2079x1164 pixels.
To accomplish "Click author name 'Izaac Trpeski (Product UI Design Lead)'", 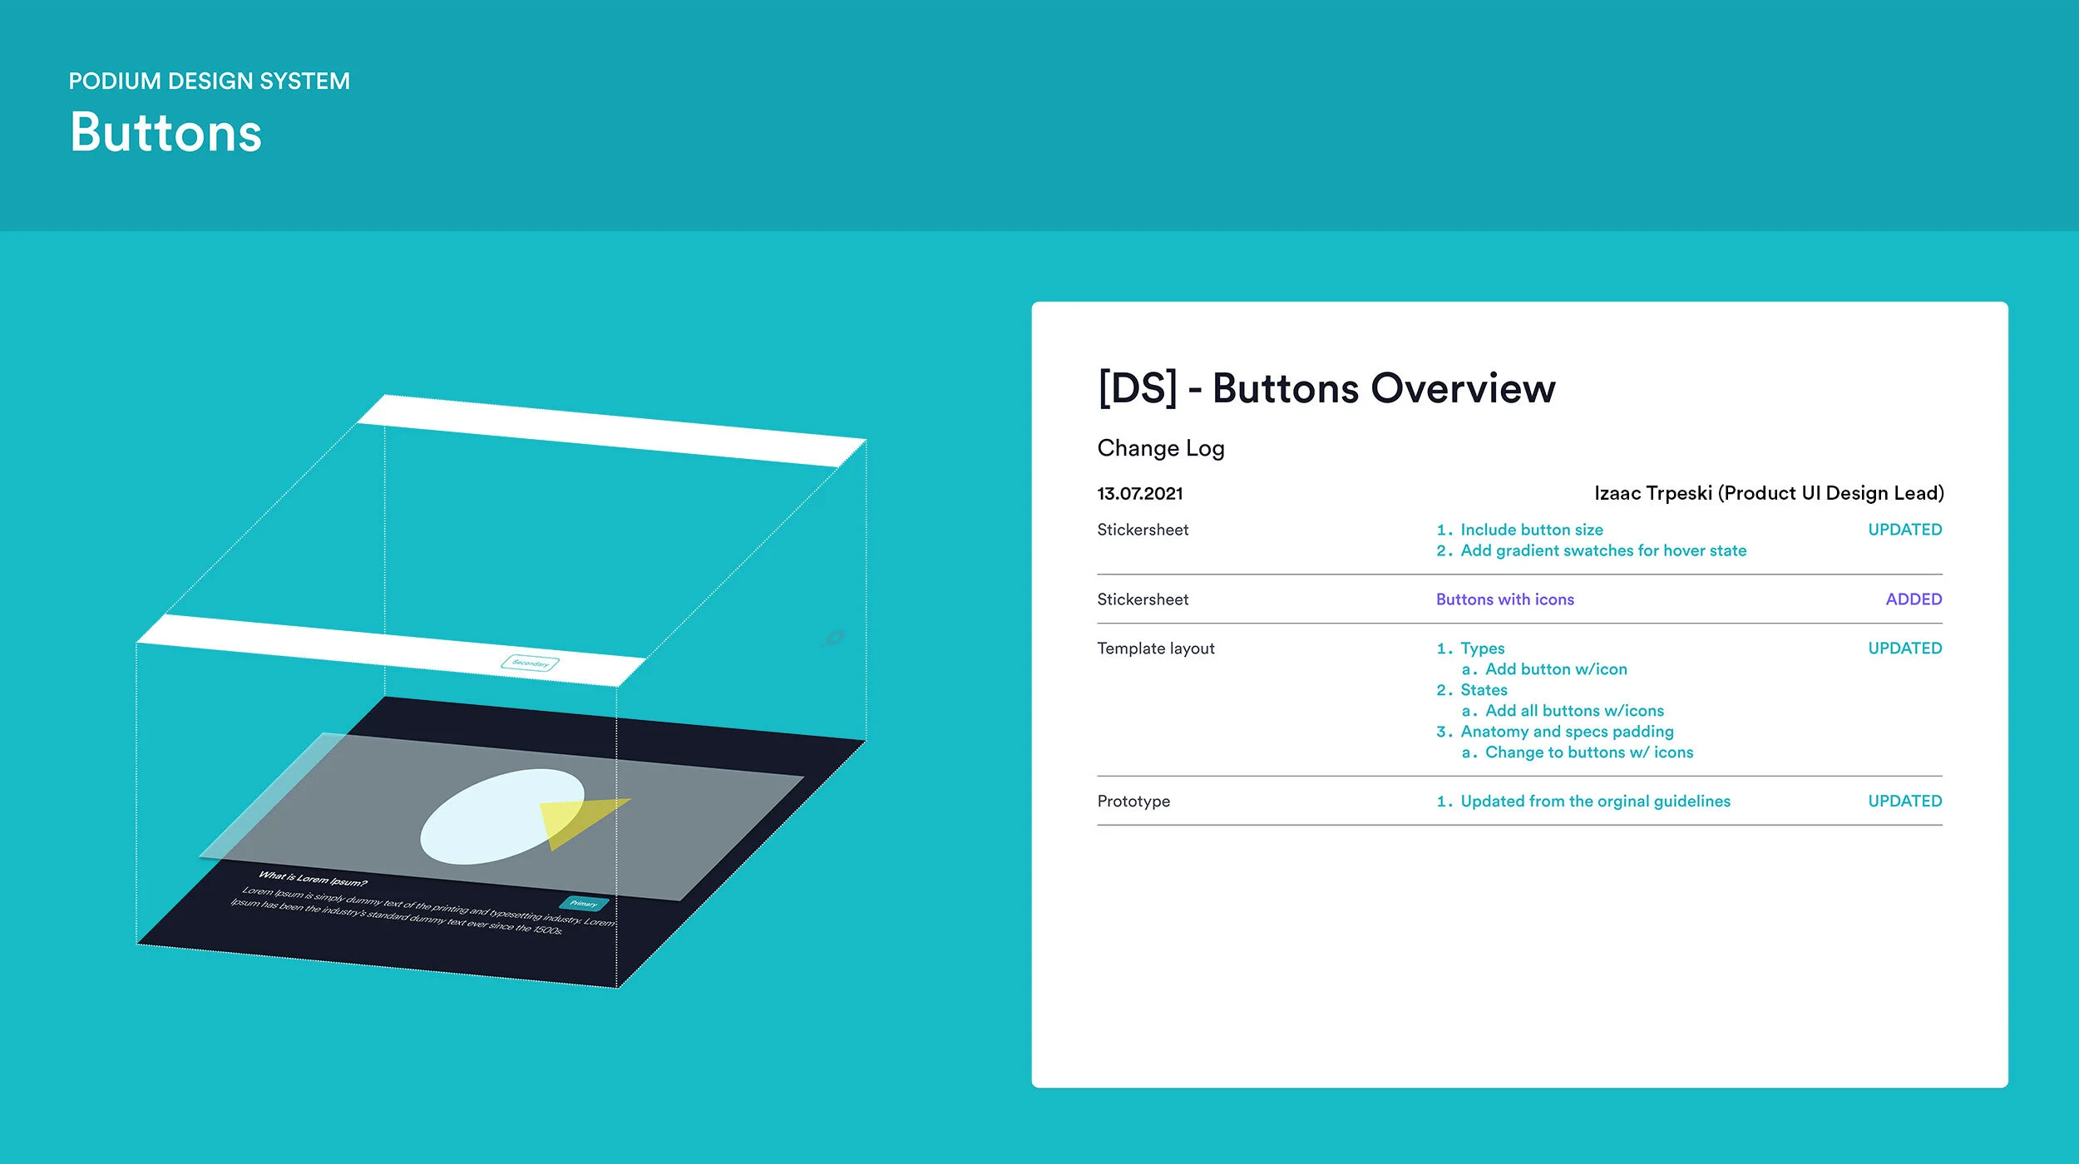I will (1769, 493).
